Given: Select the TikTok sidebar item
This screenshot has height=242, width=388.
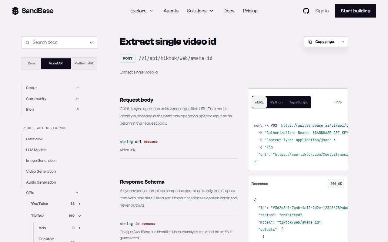Looking at the screenshot, I should (37, 216).
